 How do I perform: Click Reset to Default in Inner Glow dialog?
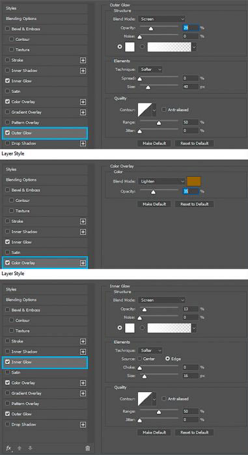[194, 432]
